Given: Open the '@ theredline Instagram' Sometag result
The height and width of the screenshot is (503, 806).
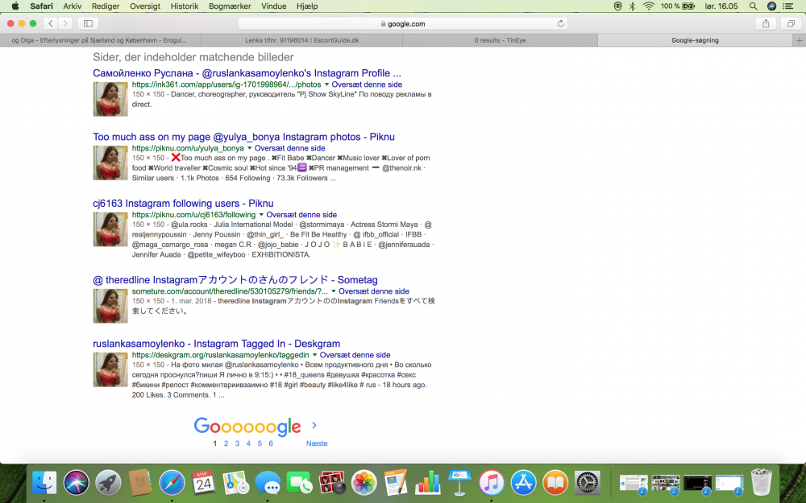Looking at the screenshot, I should [235, 280].
